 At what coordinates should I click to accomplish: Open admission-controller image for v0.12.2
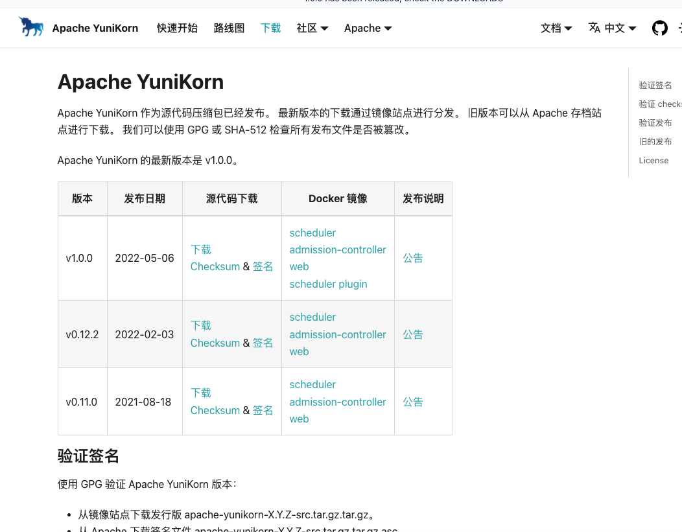338,334
